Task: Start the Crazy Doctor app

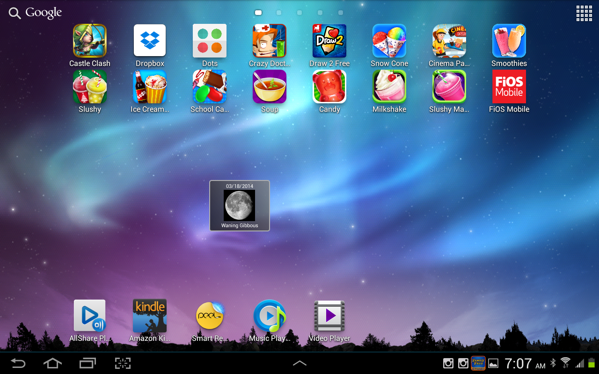Action: [270, 41]
